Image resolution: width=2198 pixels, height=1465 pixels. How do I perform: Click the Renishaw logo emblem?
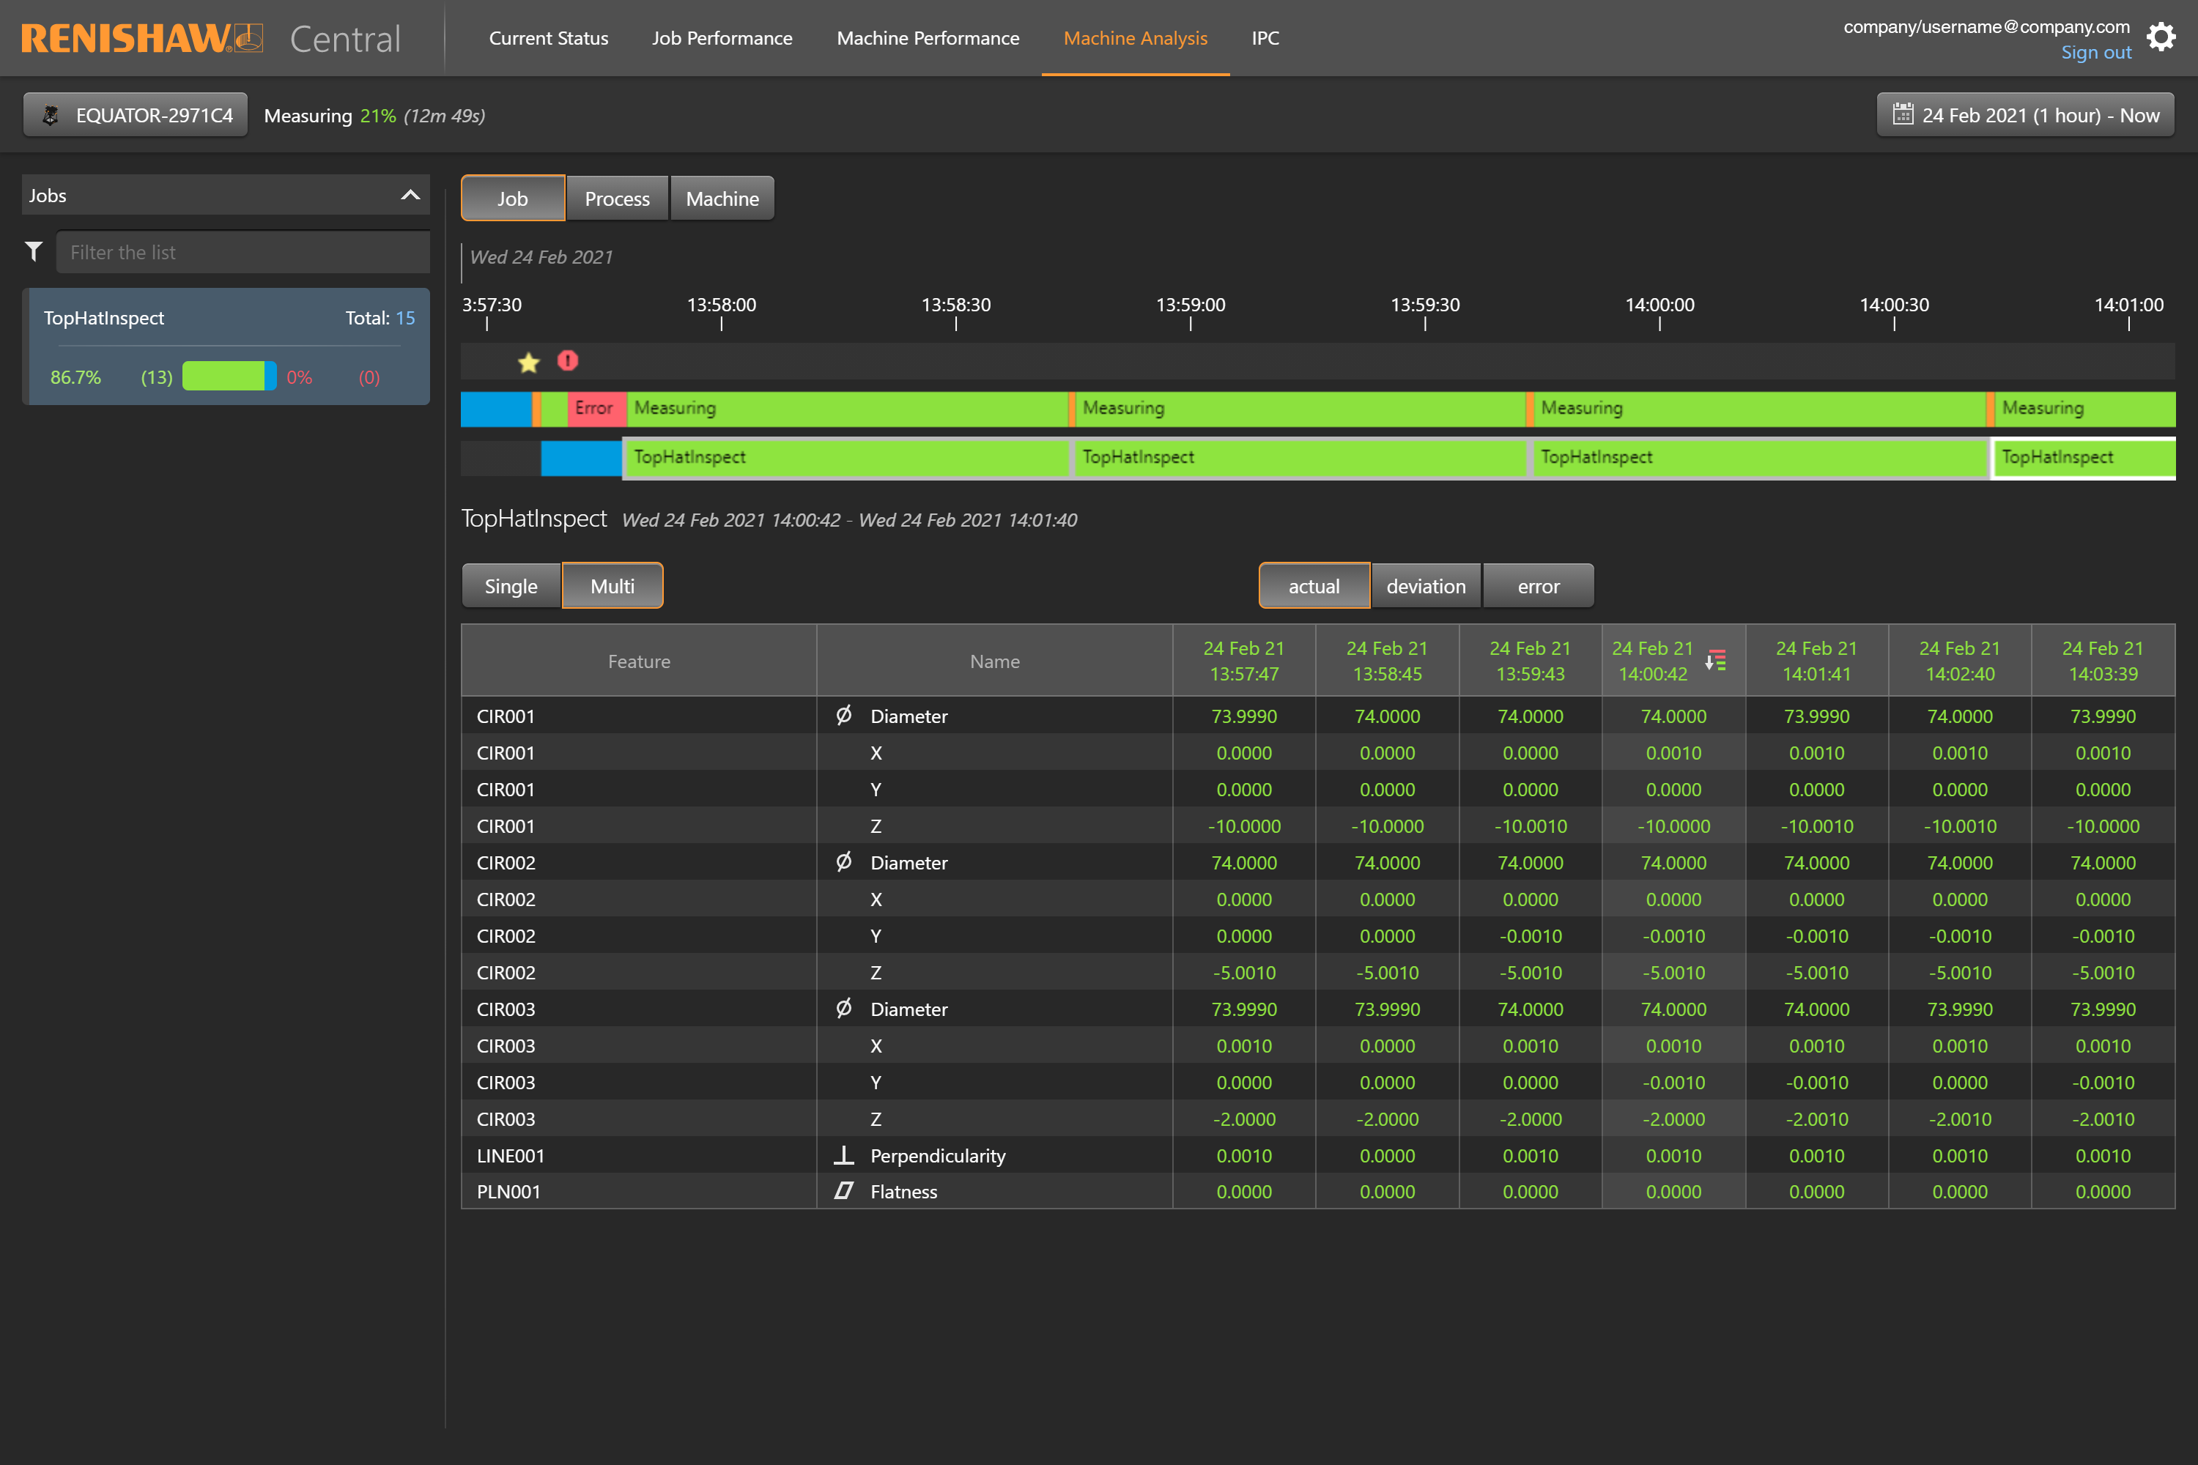pyautogui.click(x=250, y=38)
